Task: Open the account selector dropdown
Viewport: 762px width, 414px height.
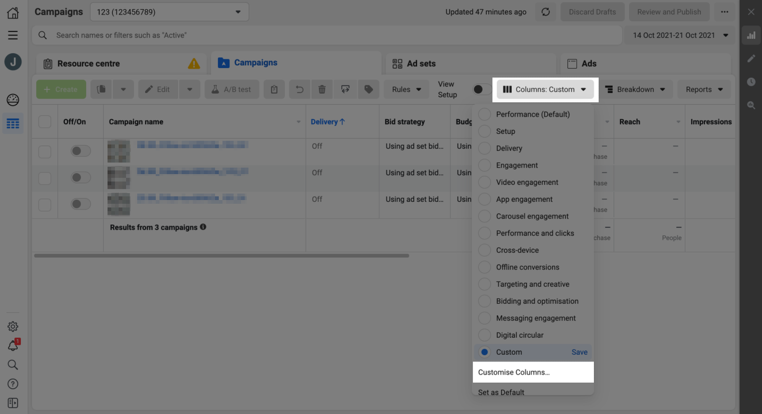Action: (x=169, y=12)
